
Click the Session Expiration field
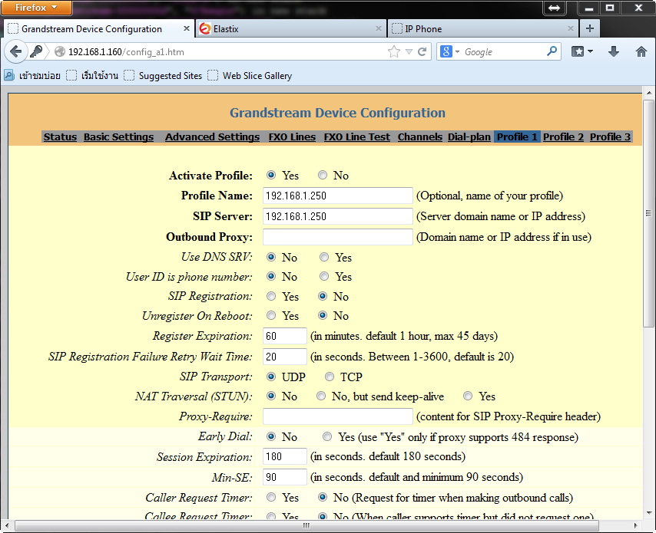(285, 456)
